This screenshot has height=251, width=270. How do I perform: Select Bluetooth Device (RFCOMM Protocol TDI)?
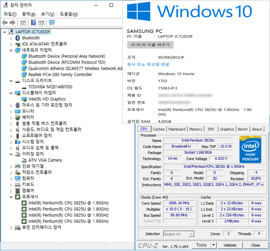pyautogui.click(x=67, y=63)
